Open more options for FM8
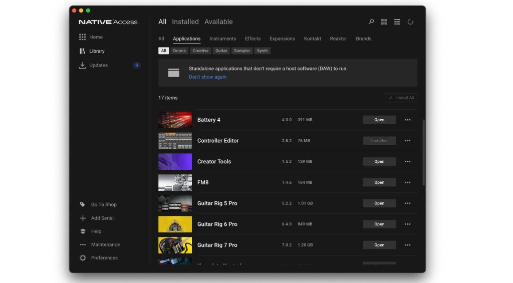Screen dimensions: 513x283 pyautogui.click(x=407, y=182)
